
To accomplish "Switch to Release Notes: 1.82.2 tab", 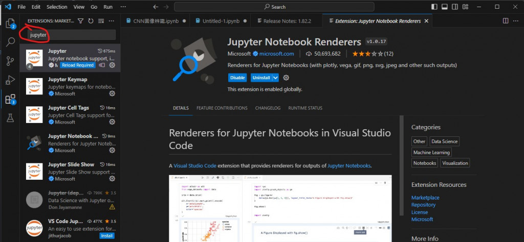I will tap(287, 21).
